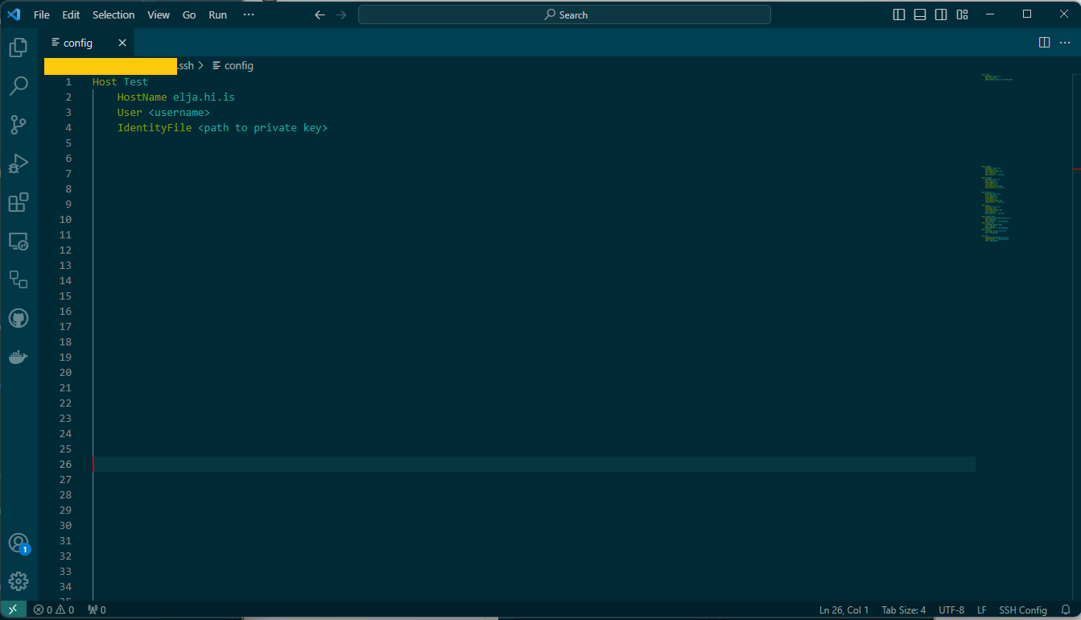This screenshot has width=1081, height=620.
Task: Toggle the bottom Panel visibility
Action: point(919,14)
